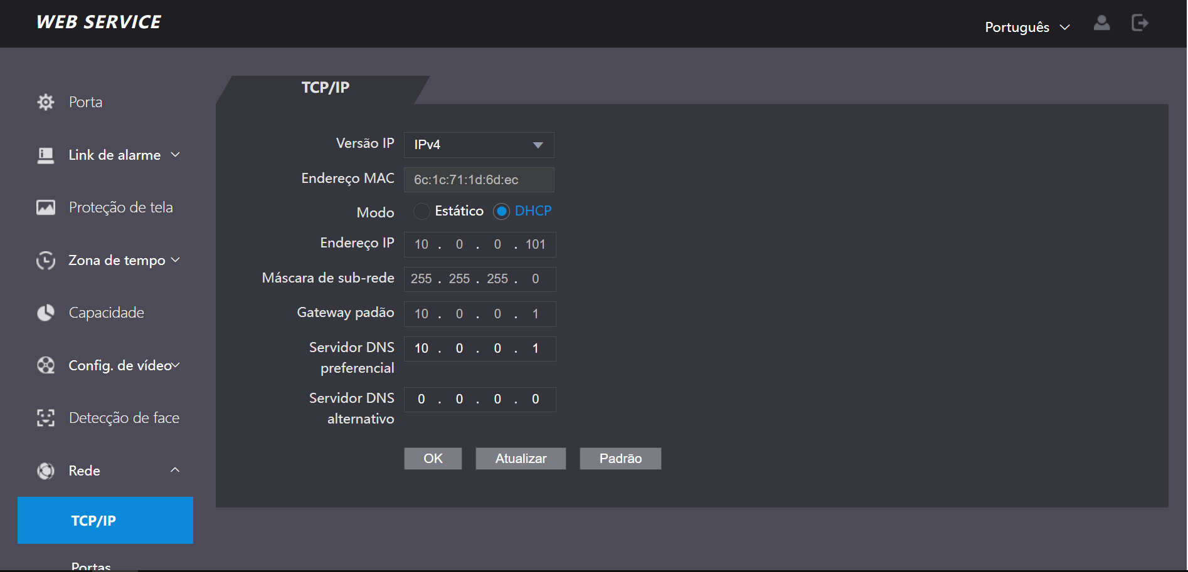1188x572 pixels.
Task: Open the Proteção de tela menu item
Action: pos(120,207)
